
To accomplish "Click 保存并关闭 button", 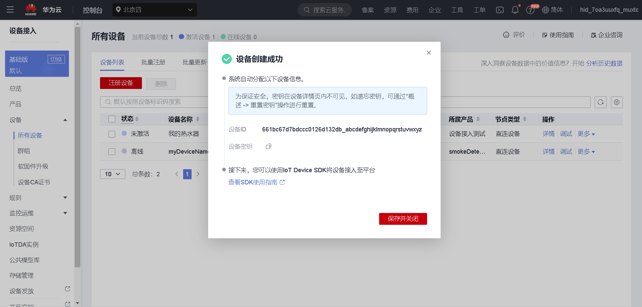I will click(403, 219).
